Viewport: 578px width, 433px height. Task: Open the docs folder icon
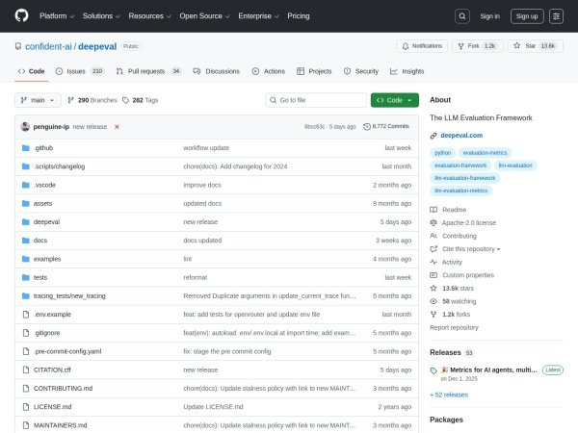(x=25, y=241)
